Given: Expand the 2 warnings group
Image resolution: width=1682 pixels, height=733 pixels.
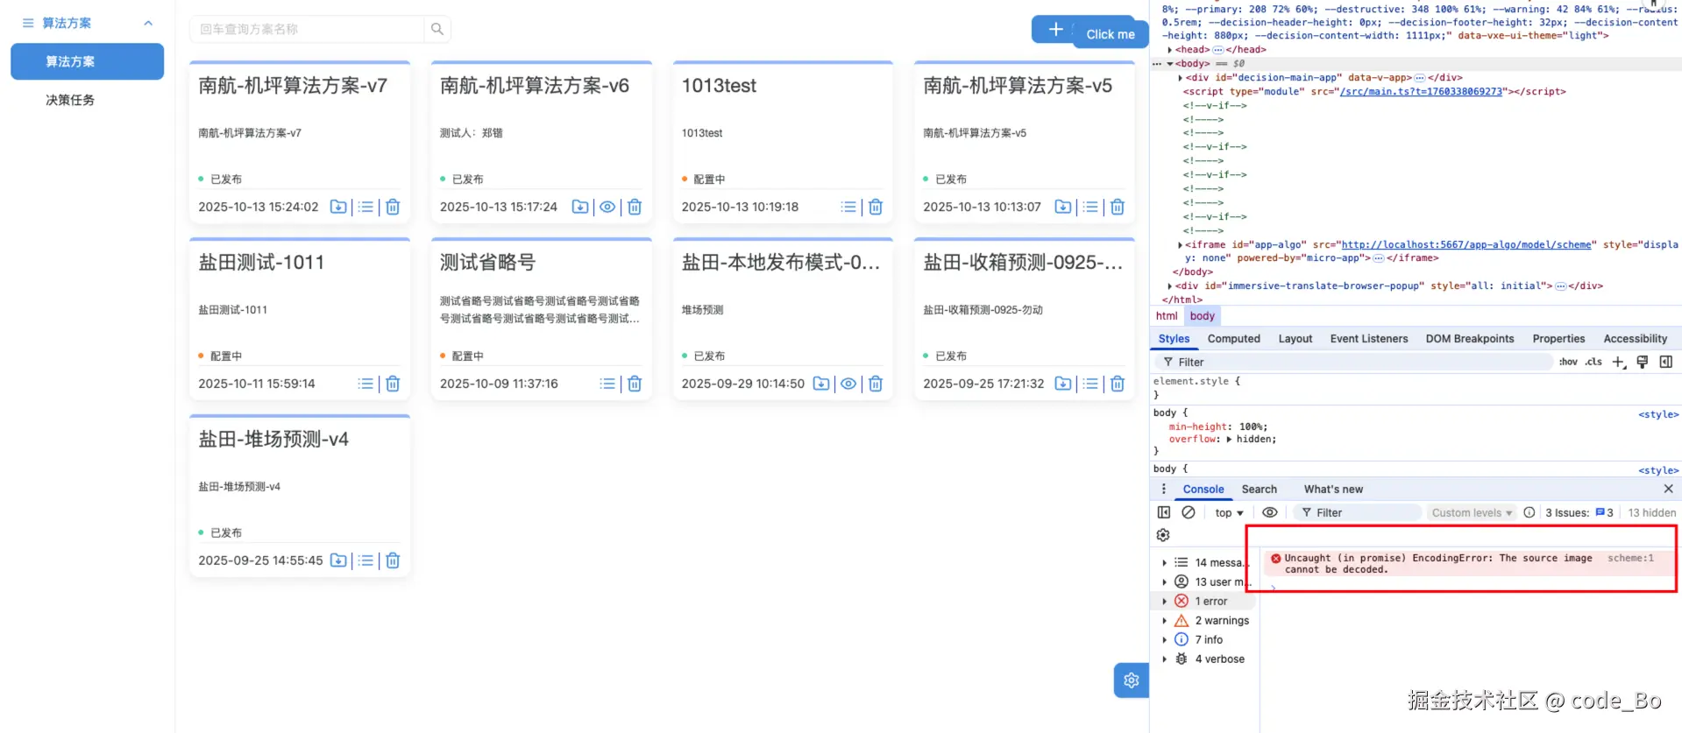Looking at the screenshot, I should coord(1164,621).
